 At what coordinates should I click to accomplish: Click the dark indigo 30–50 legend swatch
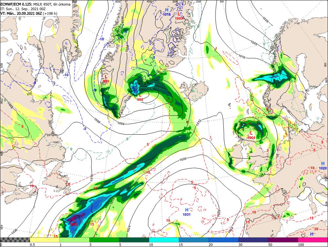coord(253,240)
